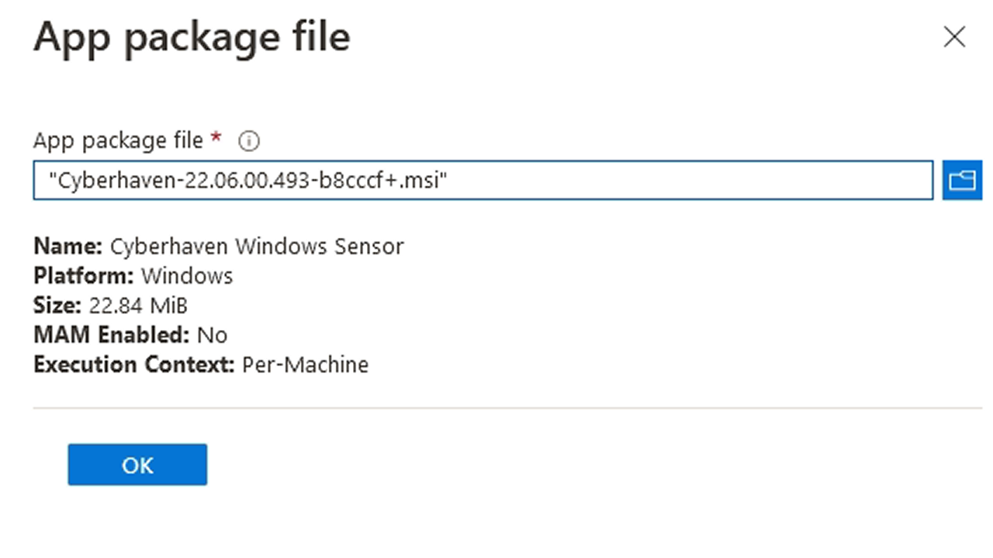
Task: Click the 'No' value for MAM Enabled
Action: pyautogui.click(x=212, y=335)
